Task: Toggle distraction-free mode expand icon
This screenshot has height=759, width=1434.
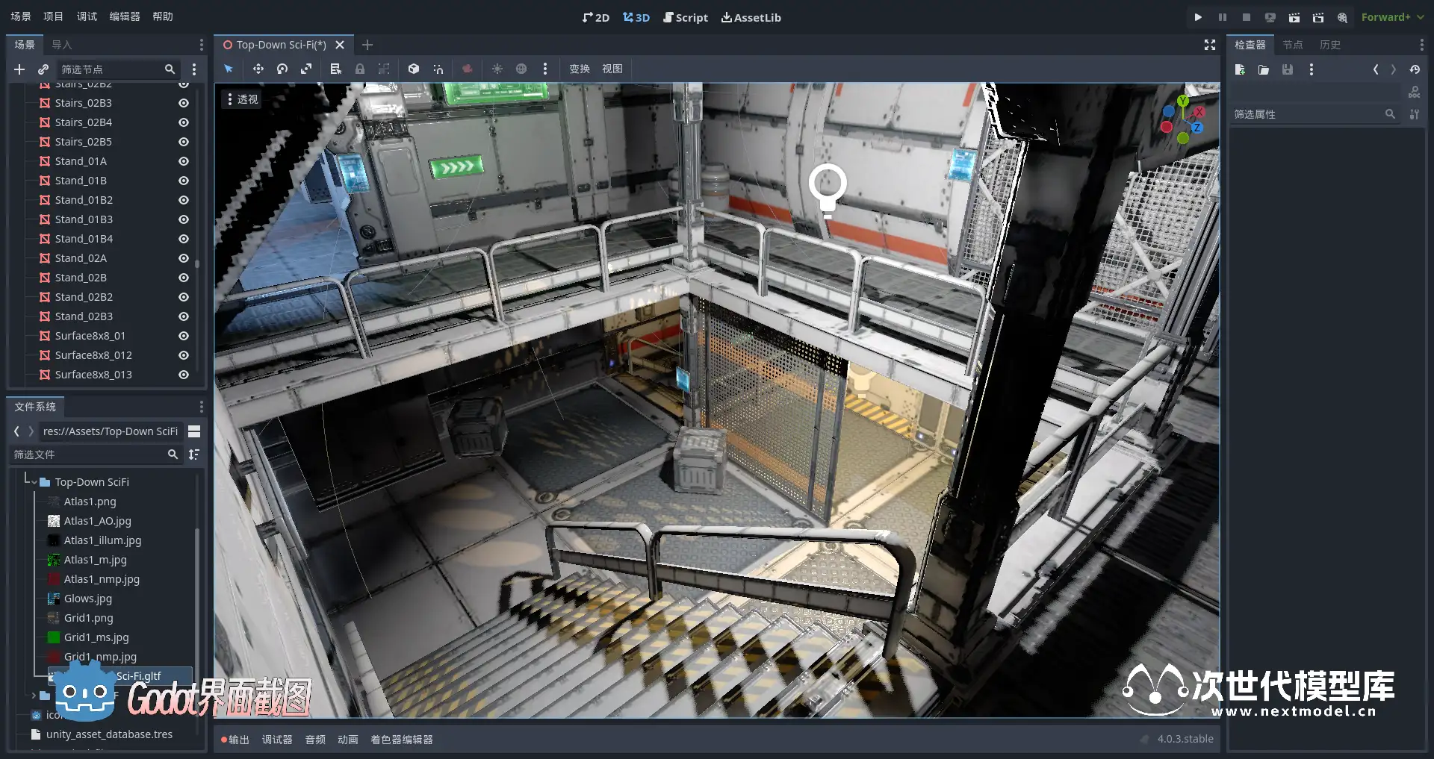Action: point(1210,45)
